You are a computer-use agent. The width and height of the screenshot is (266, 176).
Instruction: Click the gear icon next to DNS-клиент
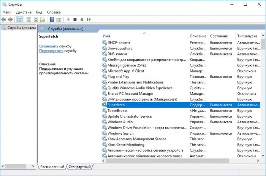[104, 54]
